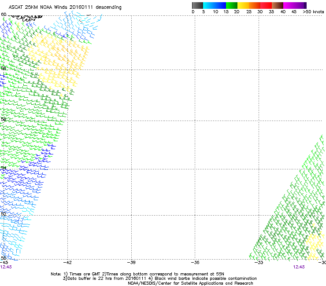Image resolution: width=326 pixels, height=286 pixels.
Task: Click the purple '12:45' time near -33
Action: [x=299, y=267]
